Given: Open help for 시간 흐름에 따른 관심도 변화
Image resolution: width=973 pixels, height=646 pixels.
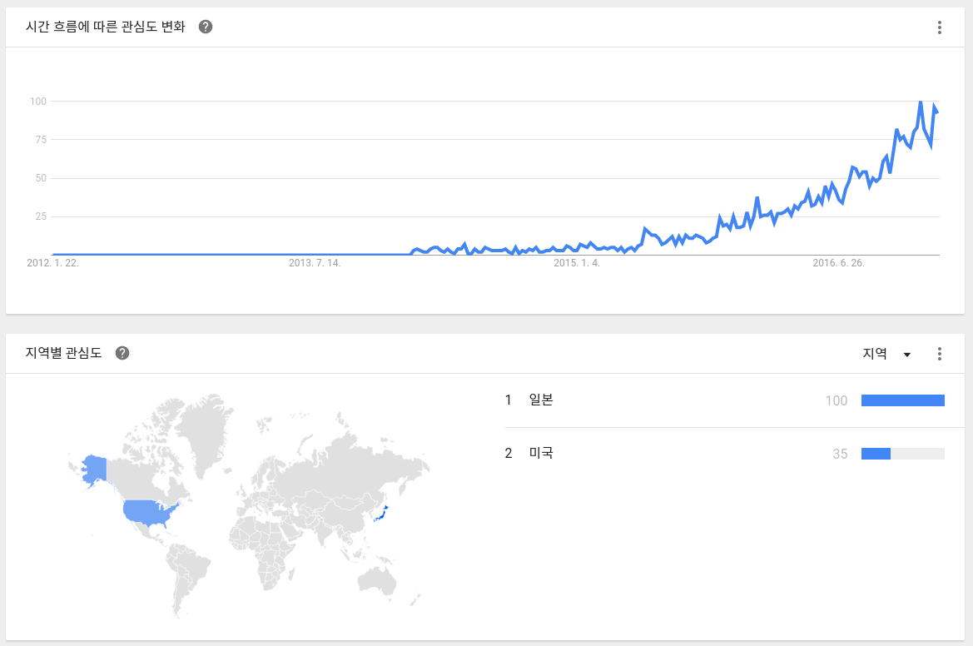Looking at the screenshot, I should pyautogui.click(x=206, y=27).
